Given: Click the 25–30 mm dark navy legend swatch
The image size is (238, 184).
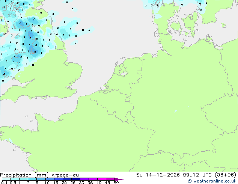Looking at the screenshot, I should pos(76,179).
